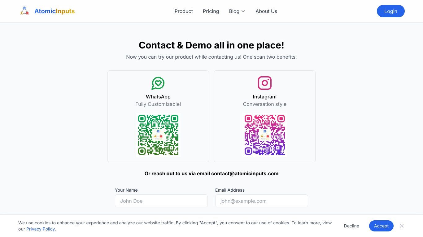Focus the Your Name input field

[161, 201]
